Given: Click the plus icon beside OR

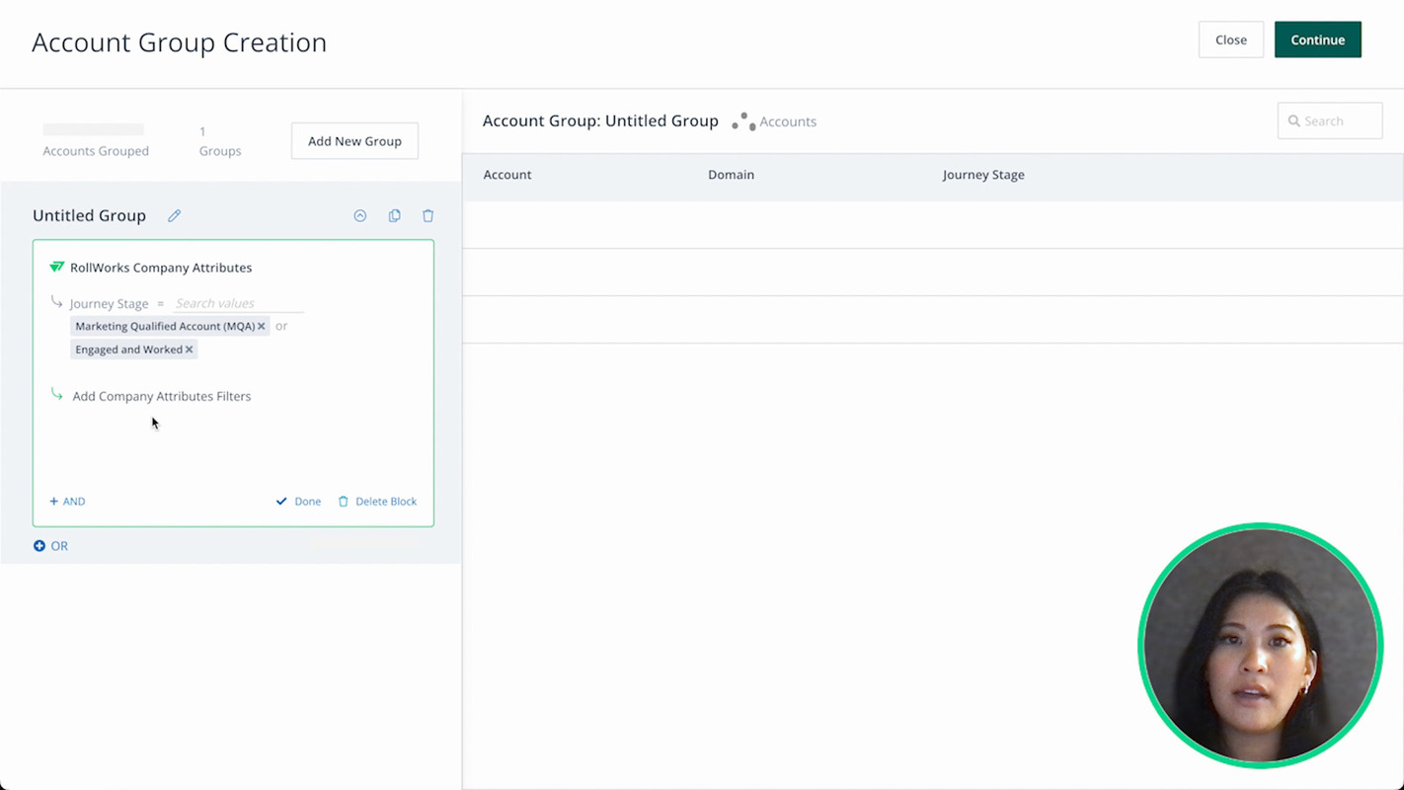Looking at the screenshot, I should tap(39, 545).
